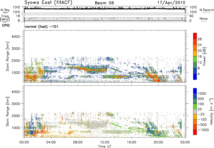Click the Power [dB] colorbar label
The width and height of the screenshot is (214, 148).
(x=204, y=56)
